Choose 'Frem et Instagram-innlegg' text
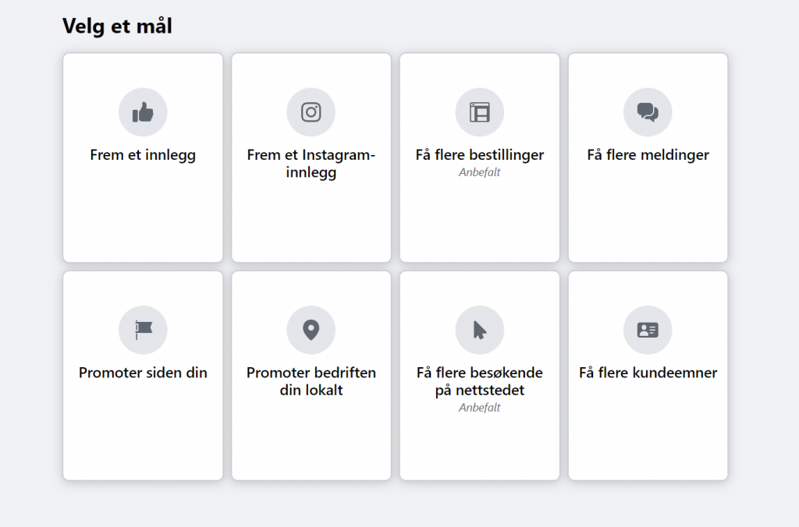This screenshot has width=799, height=527. click(311, 164)
